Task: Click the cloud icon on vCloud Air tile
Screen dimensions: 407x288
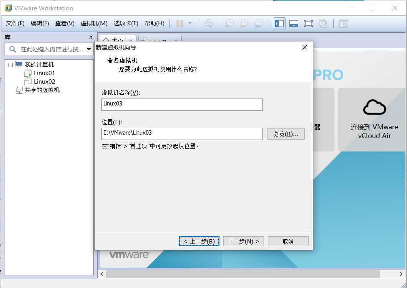Action: (374, 107)
